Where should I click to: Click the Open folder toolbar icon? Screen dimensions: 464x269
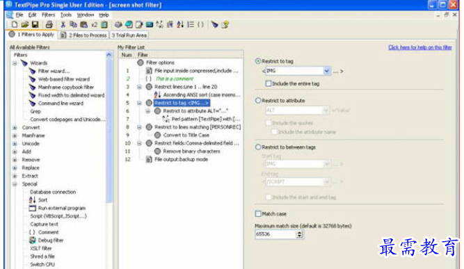(25, 24)
